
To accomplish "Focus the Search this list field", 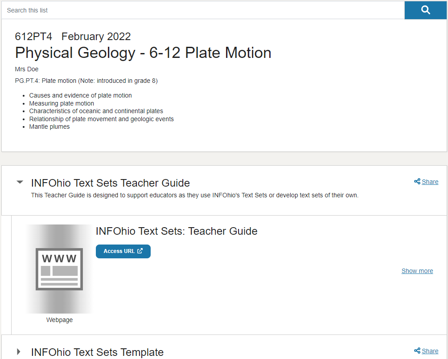I will tap(203, 10).
